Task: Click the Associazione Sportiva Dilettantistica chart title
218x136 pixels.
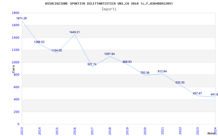Action: (x=109, y=4)
